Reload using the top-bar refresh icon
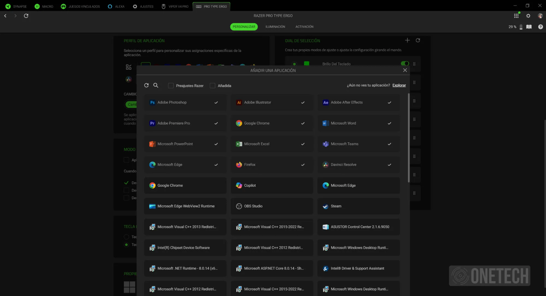This screenshot has width=546, height=296. tap(26, 16)
